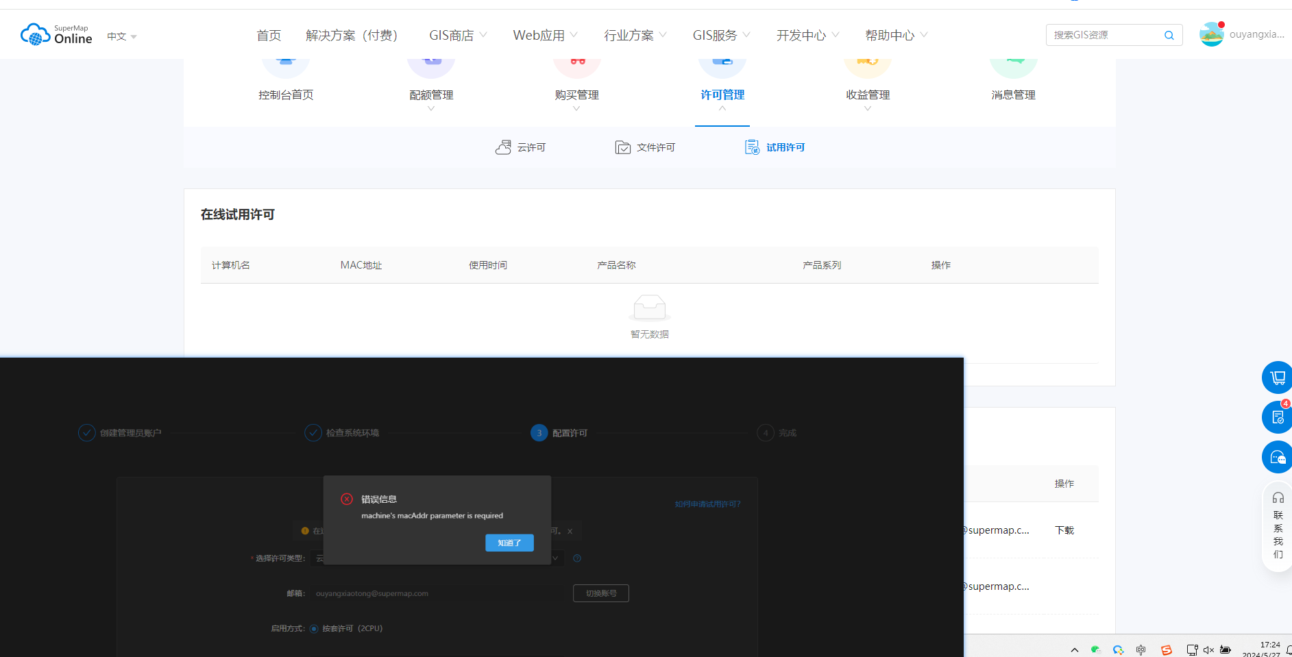Open the 如何申请试用许可? link
Screen dimensions: 1292x657
707,504
